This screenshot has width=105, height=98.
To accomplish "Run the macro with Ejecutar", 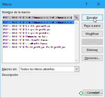I will pyautogui.click(x=92, y=18).
